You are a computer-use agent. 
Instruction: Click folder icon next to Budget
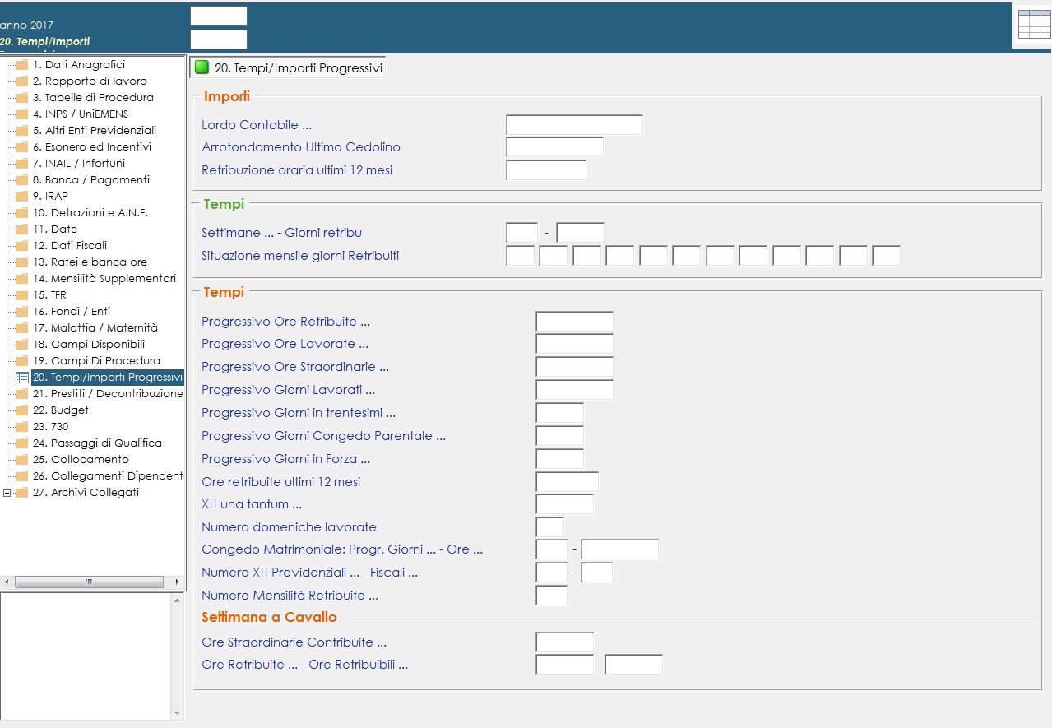(x=22, y=410)
